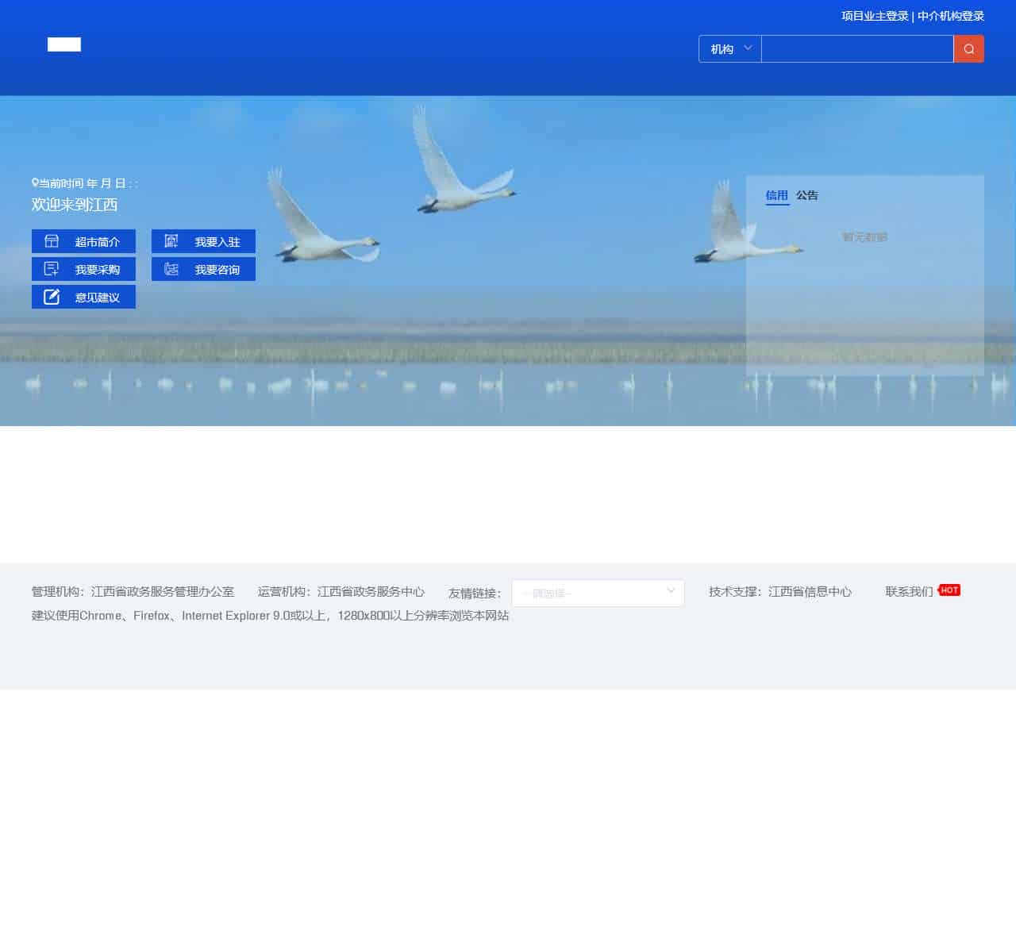This screenshot has width=1016, height=926.
Task: Click the red search magnifier icon
Action: click(x=968, y=48)
